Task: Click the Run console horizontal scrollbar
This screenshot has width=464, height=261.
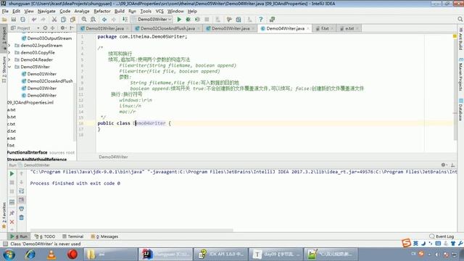Action: [x=132, y=230]
